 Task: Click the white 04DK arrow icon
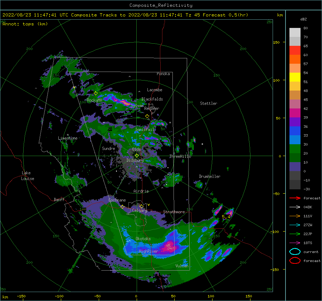[295, 207]
